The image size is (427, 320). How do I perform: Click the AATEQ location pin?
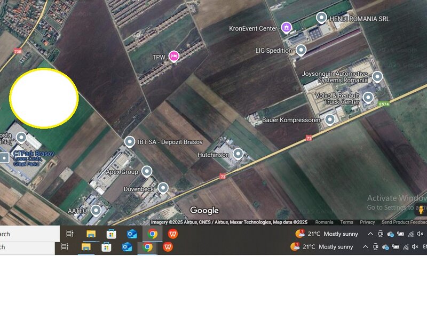pyautogui.click(x=96, y=210)
